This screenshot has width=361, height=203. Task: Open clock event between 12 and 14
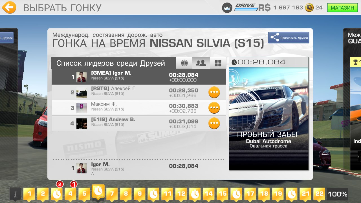coord(195,194)
